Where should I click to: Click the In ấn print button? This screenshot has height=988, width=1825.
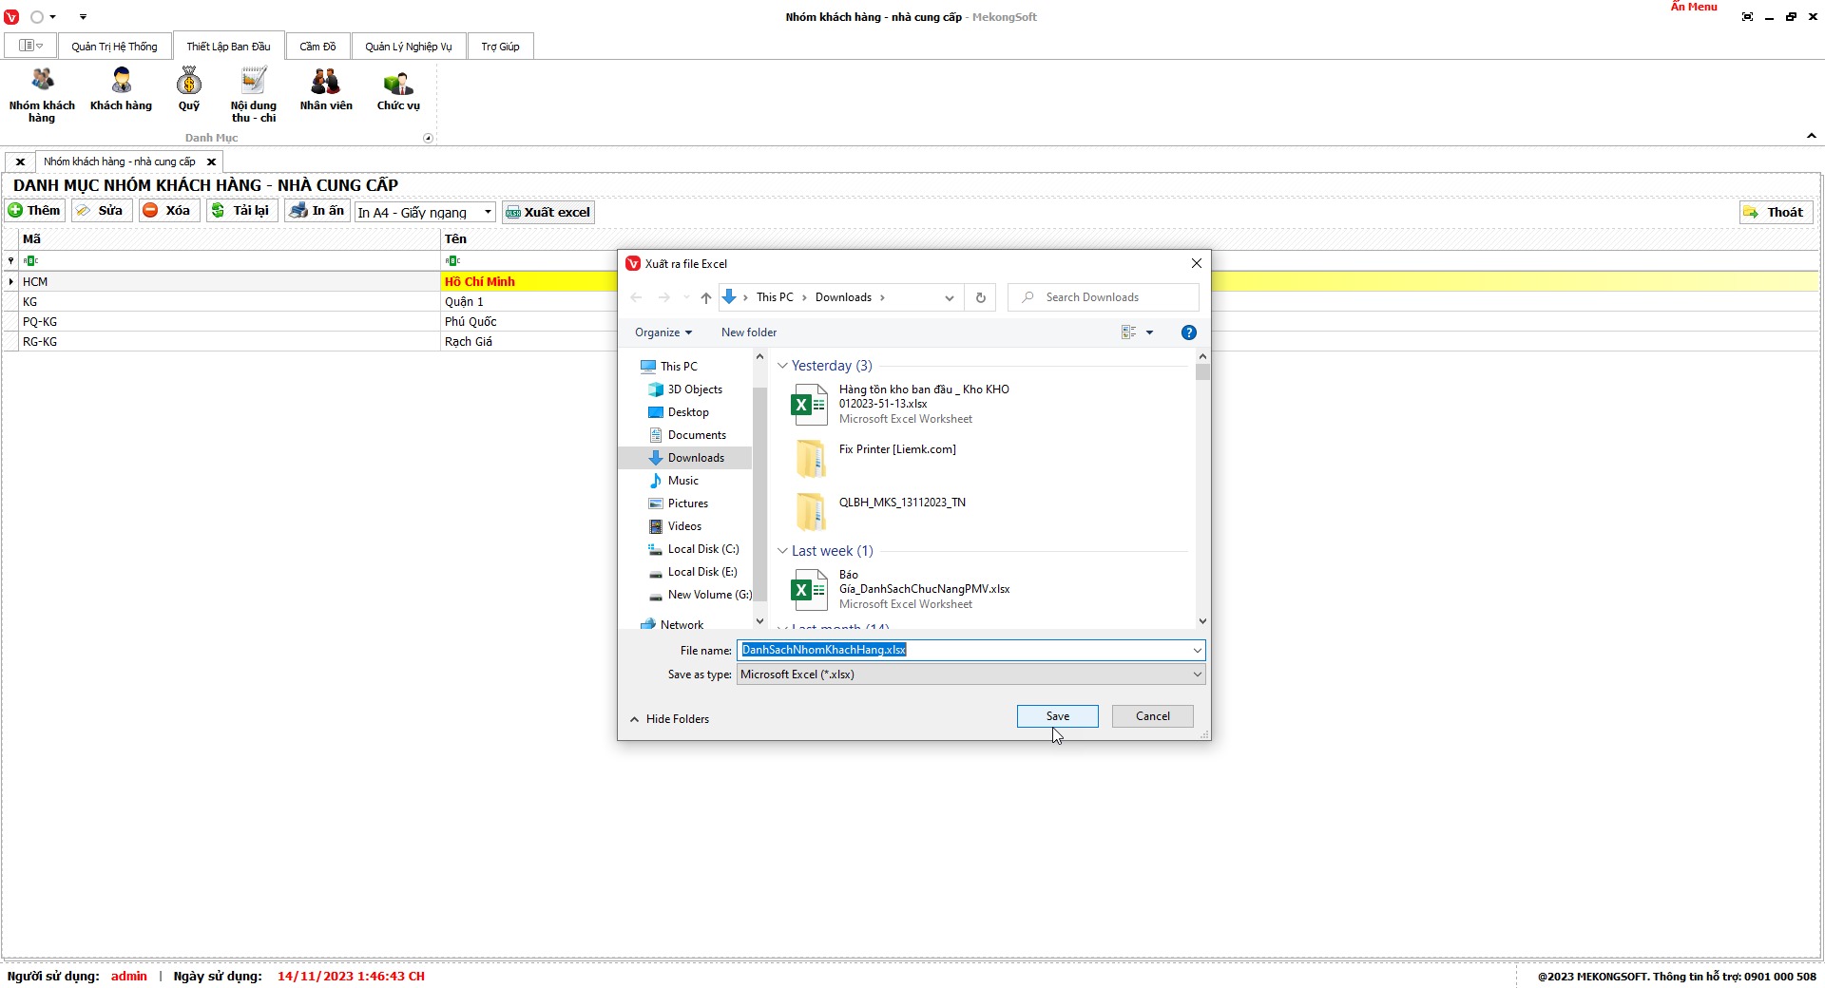(x=317, y=211)
